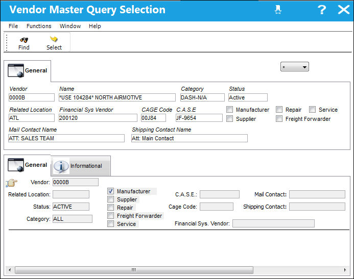The image size is (354, 279).
Task: Click the scrollbar left arrow
Action: (10, 270)
